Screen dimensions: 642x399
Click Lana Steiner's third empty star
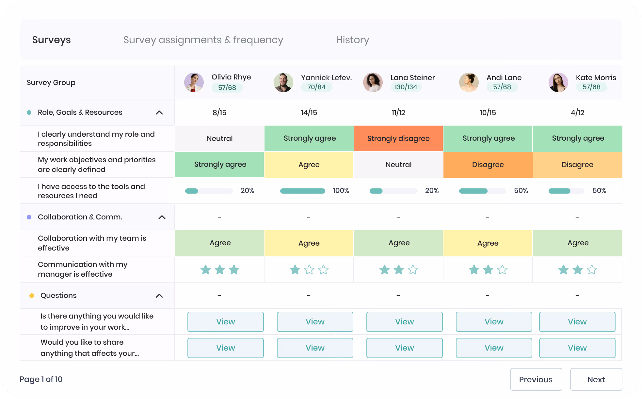tap(413, 270)
